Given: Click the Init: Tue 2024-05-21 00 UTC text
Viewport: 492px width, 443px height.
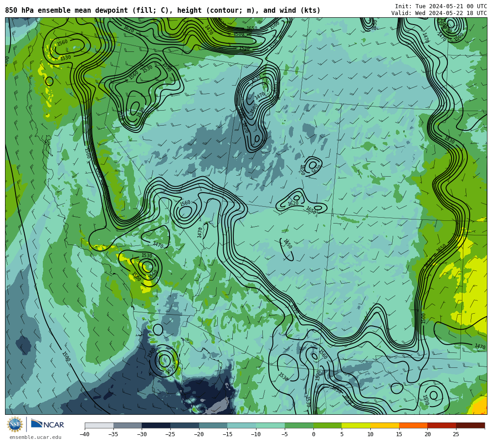Looking at the screenshot, I should 441,6.
